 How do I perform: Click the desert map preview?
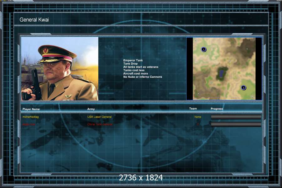[224, 69]
